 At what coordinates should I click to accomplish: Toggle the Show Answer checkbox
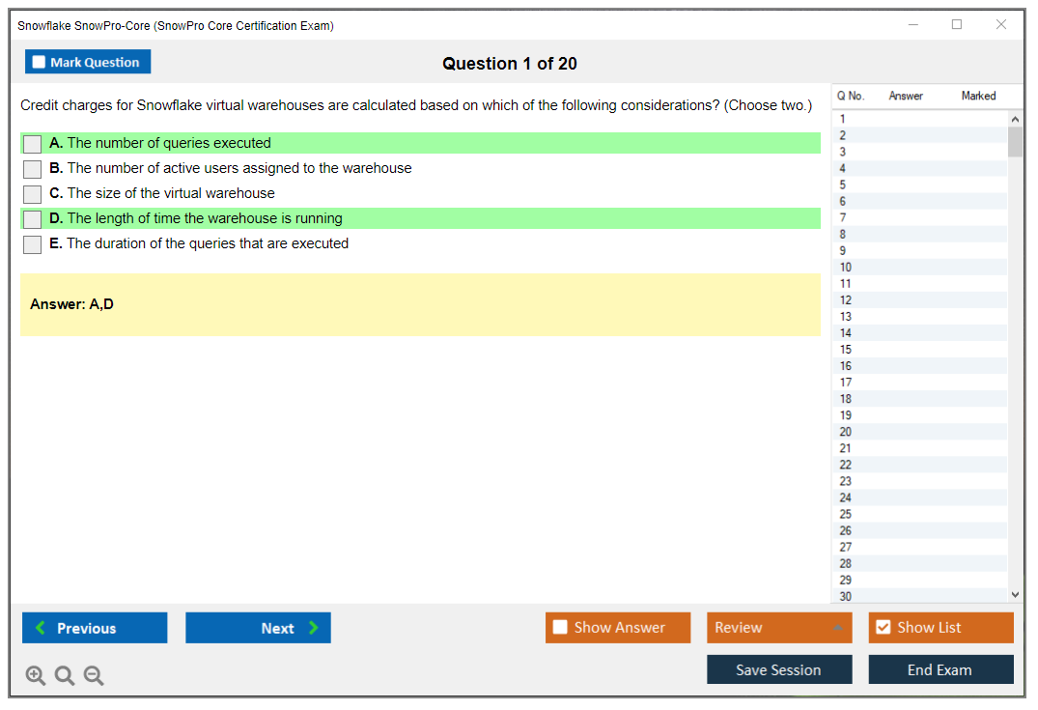point(561,628)
